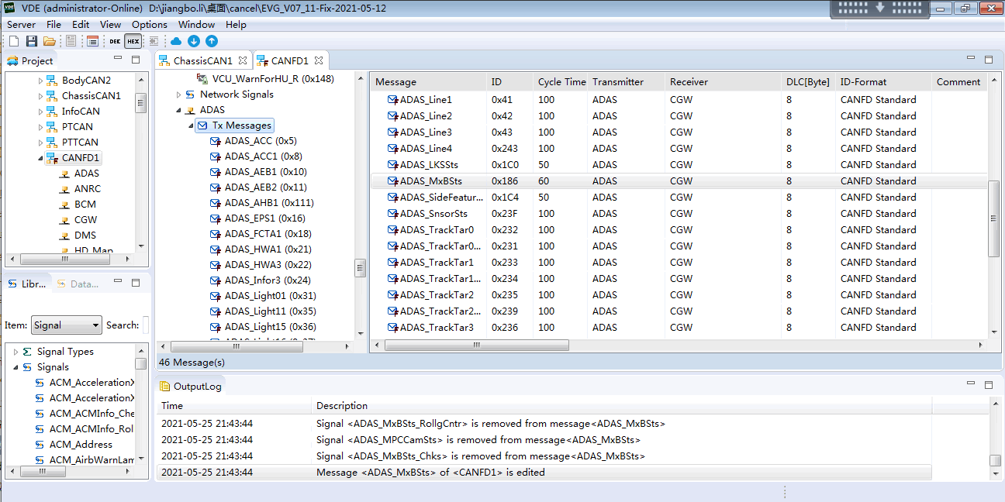
Task: Select the ADAS_TrackTar3 message row
Action: click(679, 328)
